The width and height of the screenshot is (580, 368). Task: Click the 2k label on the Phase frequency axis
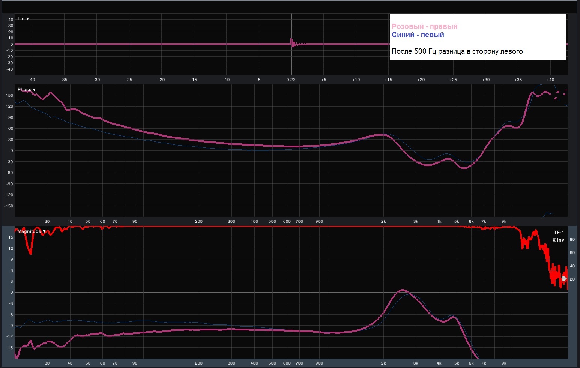click(383, 221)
